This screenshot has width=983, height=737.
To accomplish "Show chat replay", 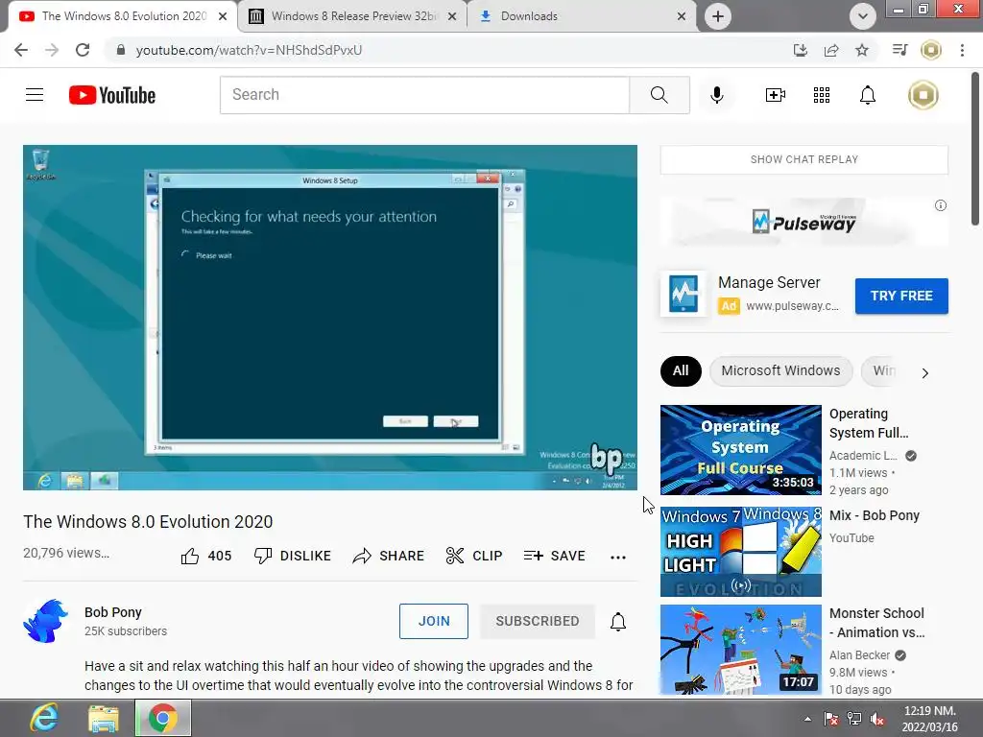I will [x=803, y=160].
